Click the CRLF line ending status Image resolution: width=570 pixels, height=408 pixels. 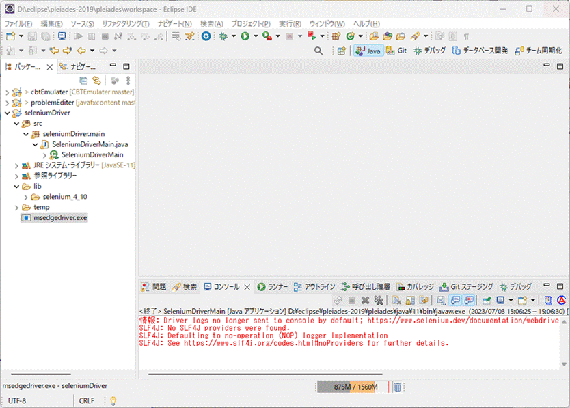coord(87,400)
